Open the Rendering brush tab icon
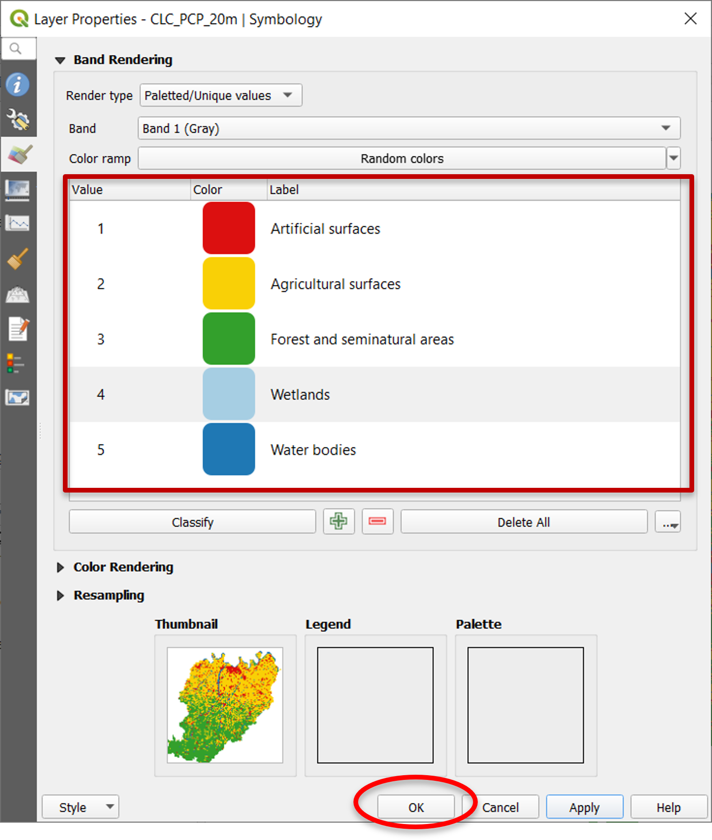This screenshot has height=840, width=712. pos(17,259)
